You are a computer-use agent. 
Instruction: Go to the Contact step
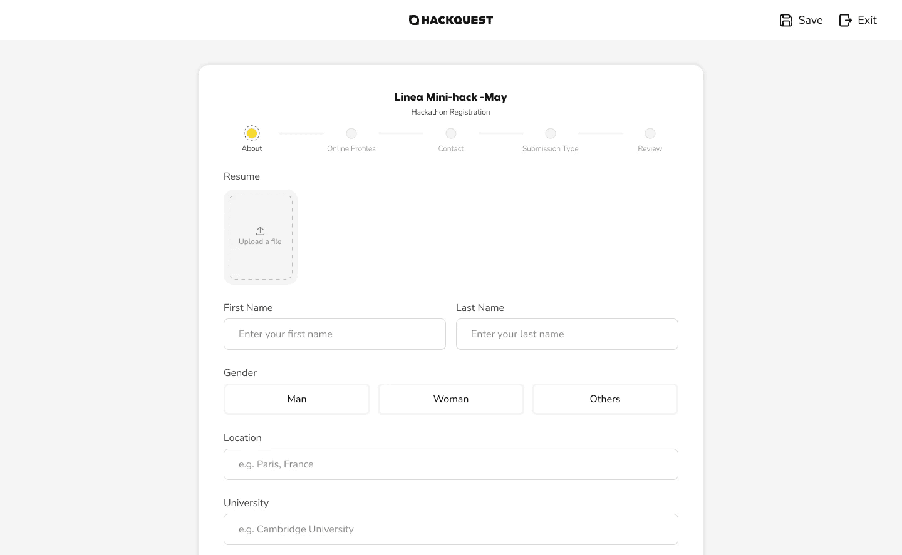(451, 133)
